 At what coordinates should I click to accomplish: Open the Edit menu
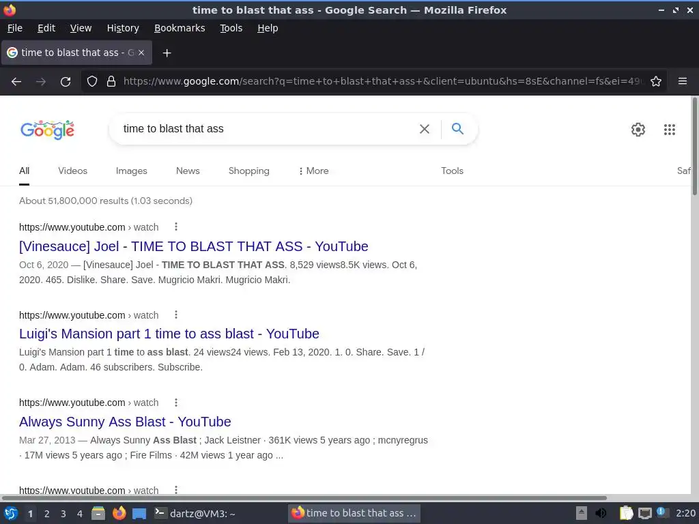click(46, 28)
